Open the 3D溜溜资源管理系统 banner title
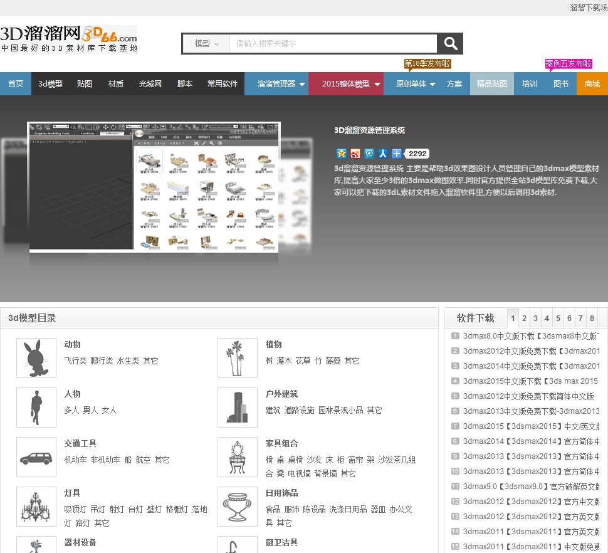Image resolution: width=608 pixels, height=553 pixels. click(x=370, y=130)
